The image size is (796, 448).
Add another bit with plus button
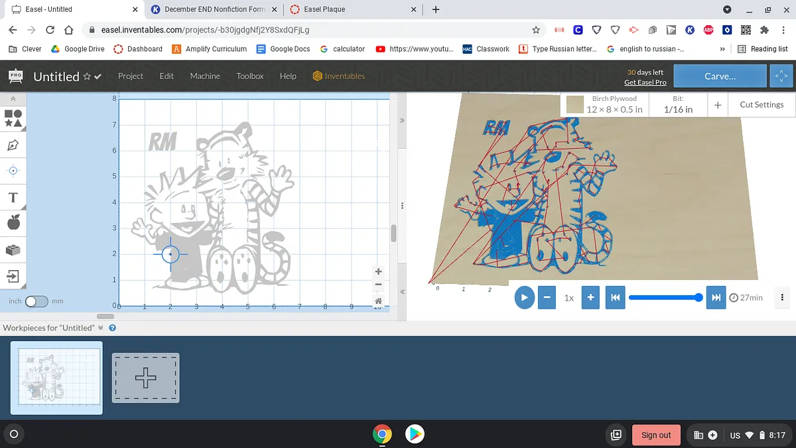(x=718, y=105)
